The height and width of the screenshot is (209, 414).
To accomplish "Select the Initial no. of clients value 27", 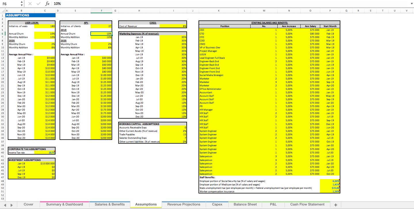I will pos(101,26).
